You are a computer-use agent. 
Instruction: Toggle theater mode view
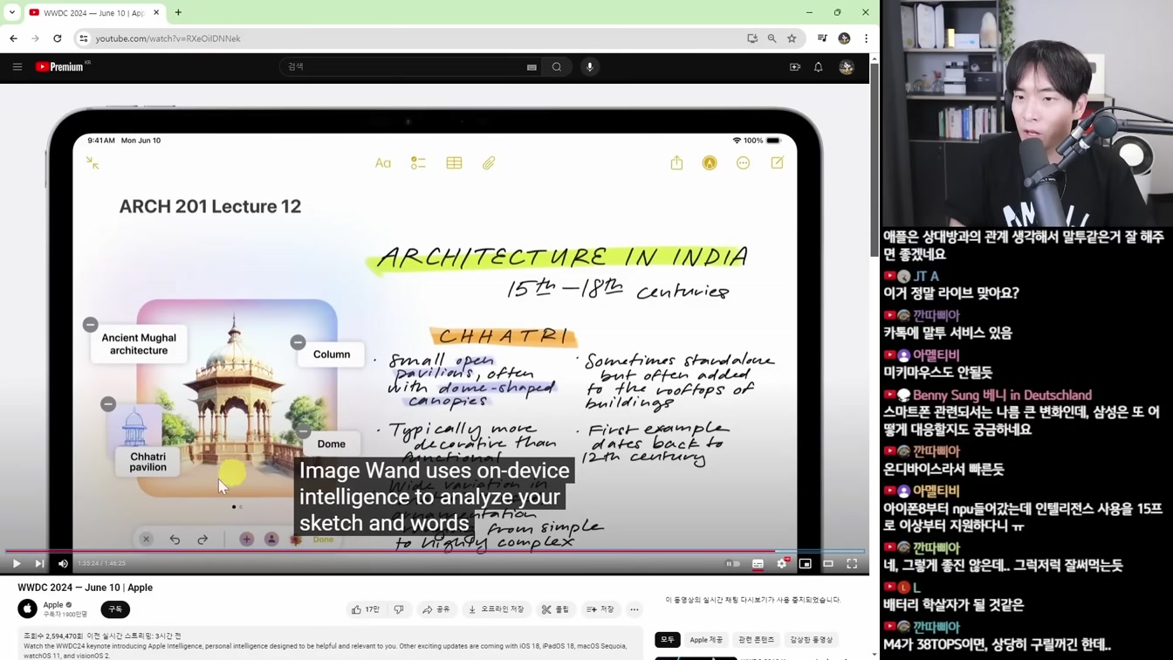828,564
